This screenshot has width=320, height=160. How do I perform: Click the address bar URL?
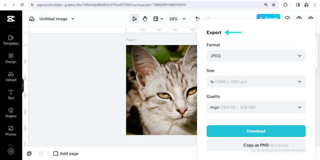pos(111,5)
